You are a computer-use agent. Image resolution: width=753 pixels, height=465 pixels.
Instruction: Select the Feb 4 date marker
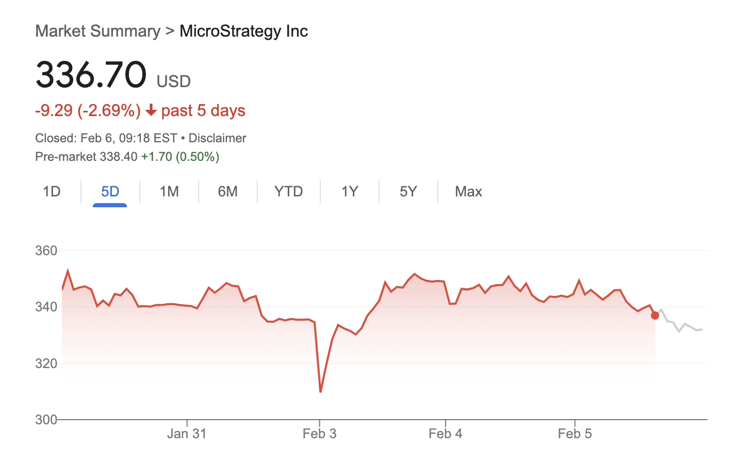(x=445, y=434)
